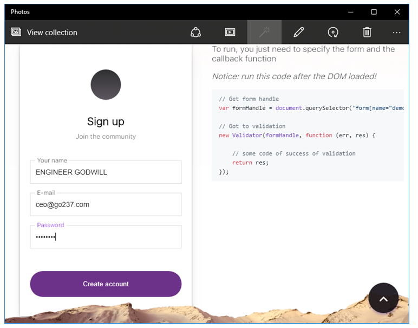Viewport: 418px width, 328px height.
Task: Click inside the Validator code snippet block
Action: pos(308,135)
